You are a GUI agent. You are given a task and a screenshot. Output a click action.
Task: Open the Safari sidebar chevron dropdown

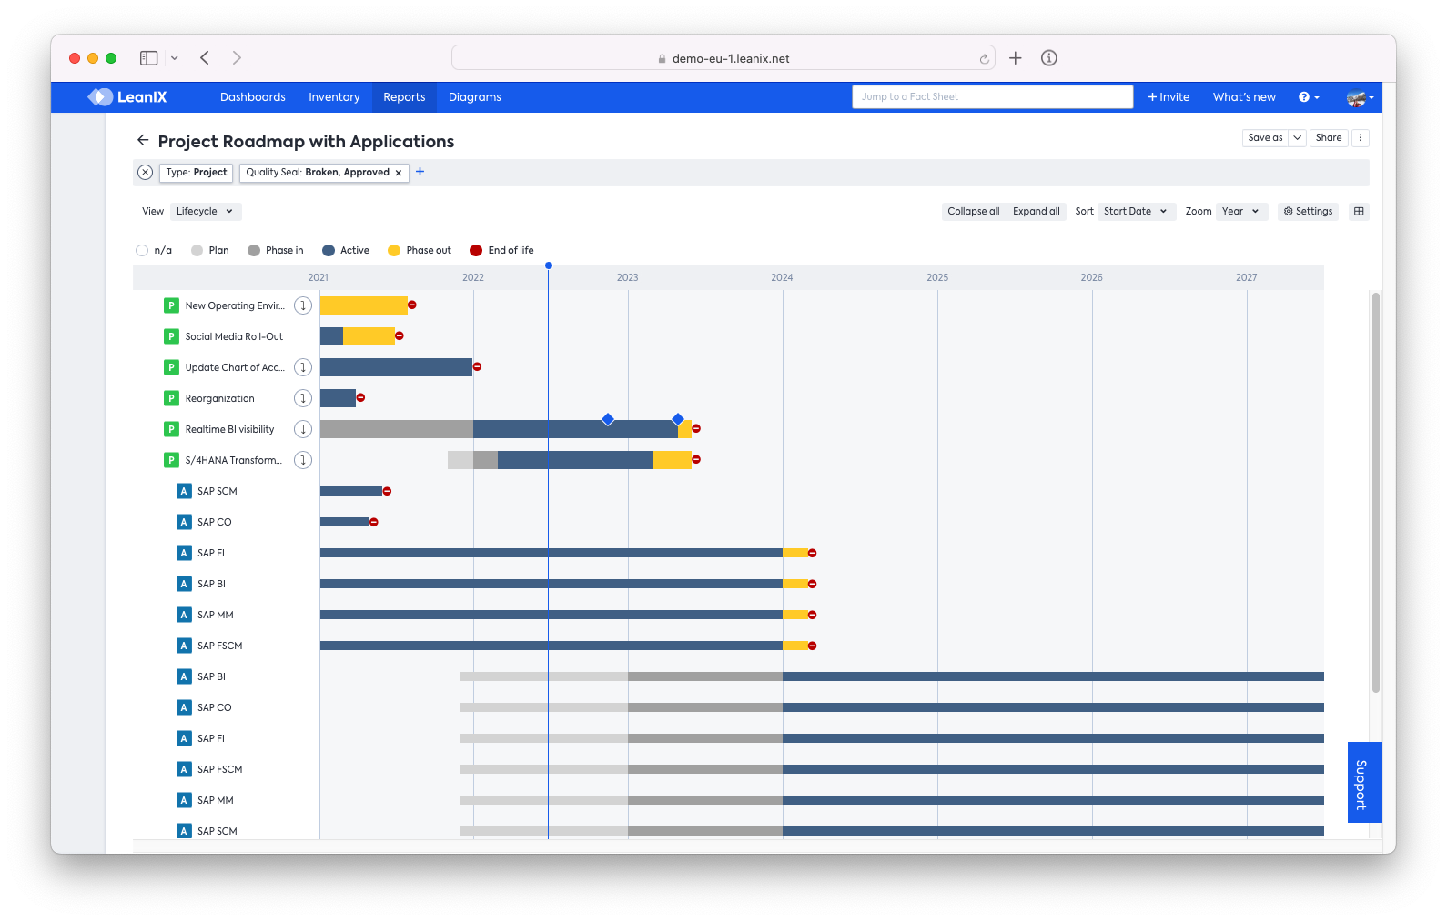[175, 58]
